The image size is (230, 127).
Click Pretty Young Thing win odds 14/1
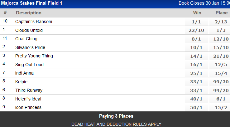[197, 56]
